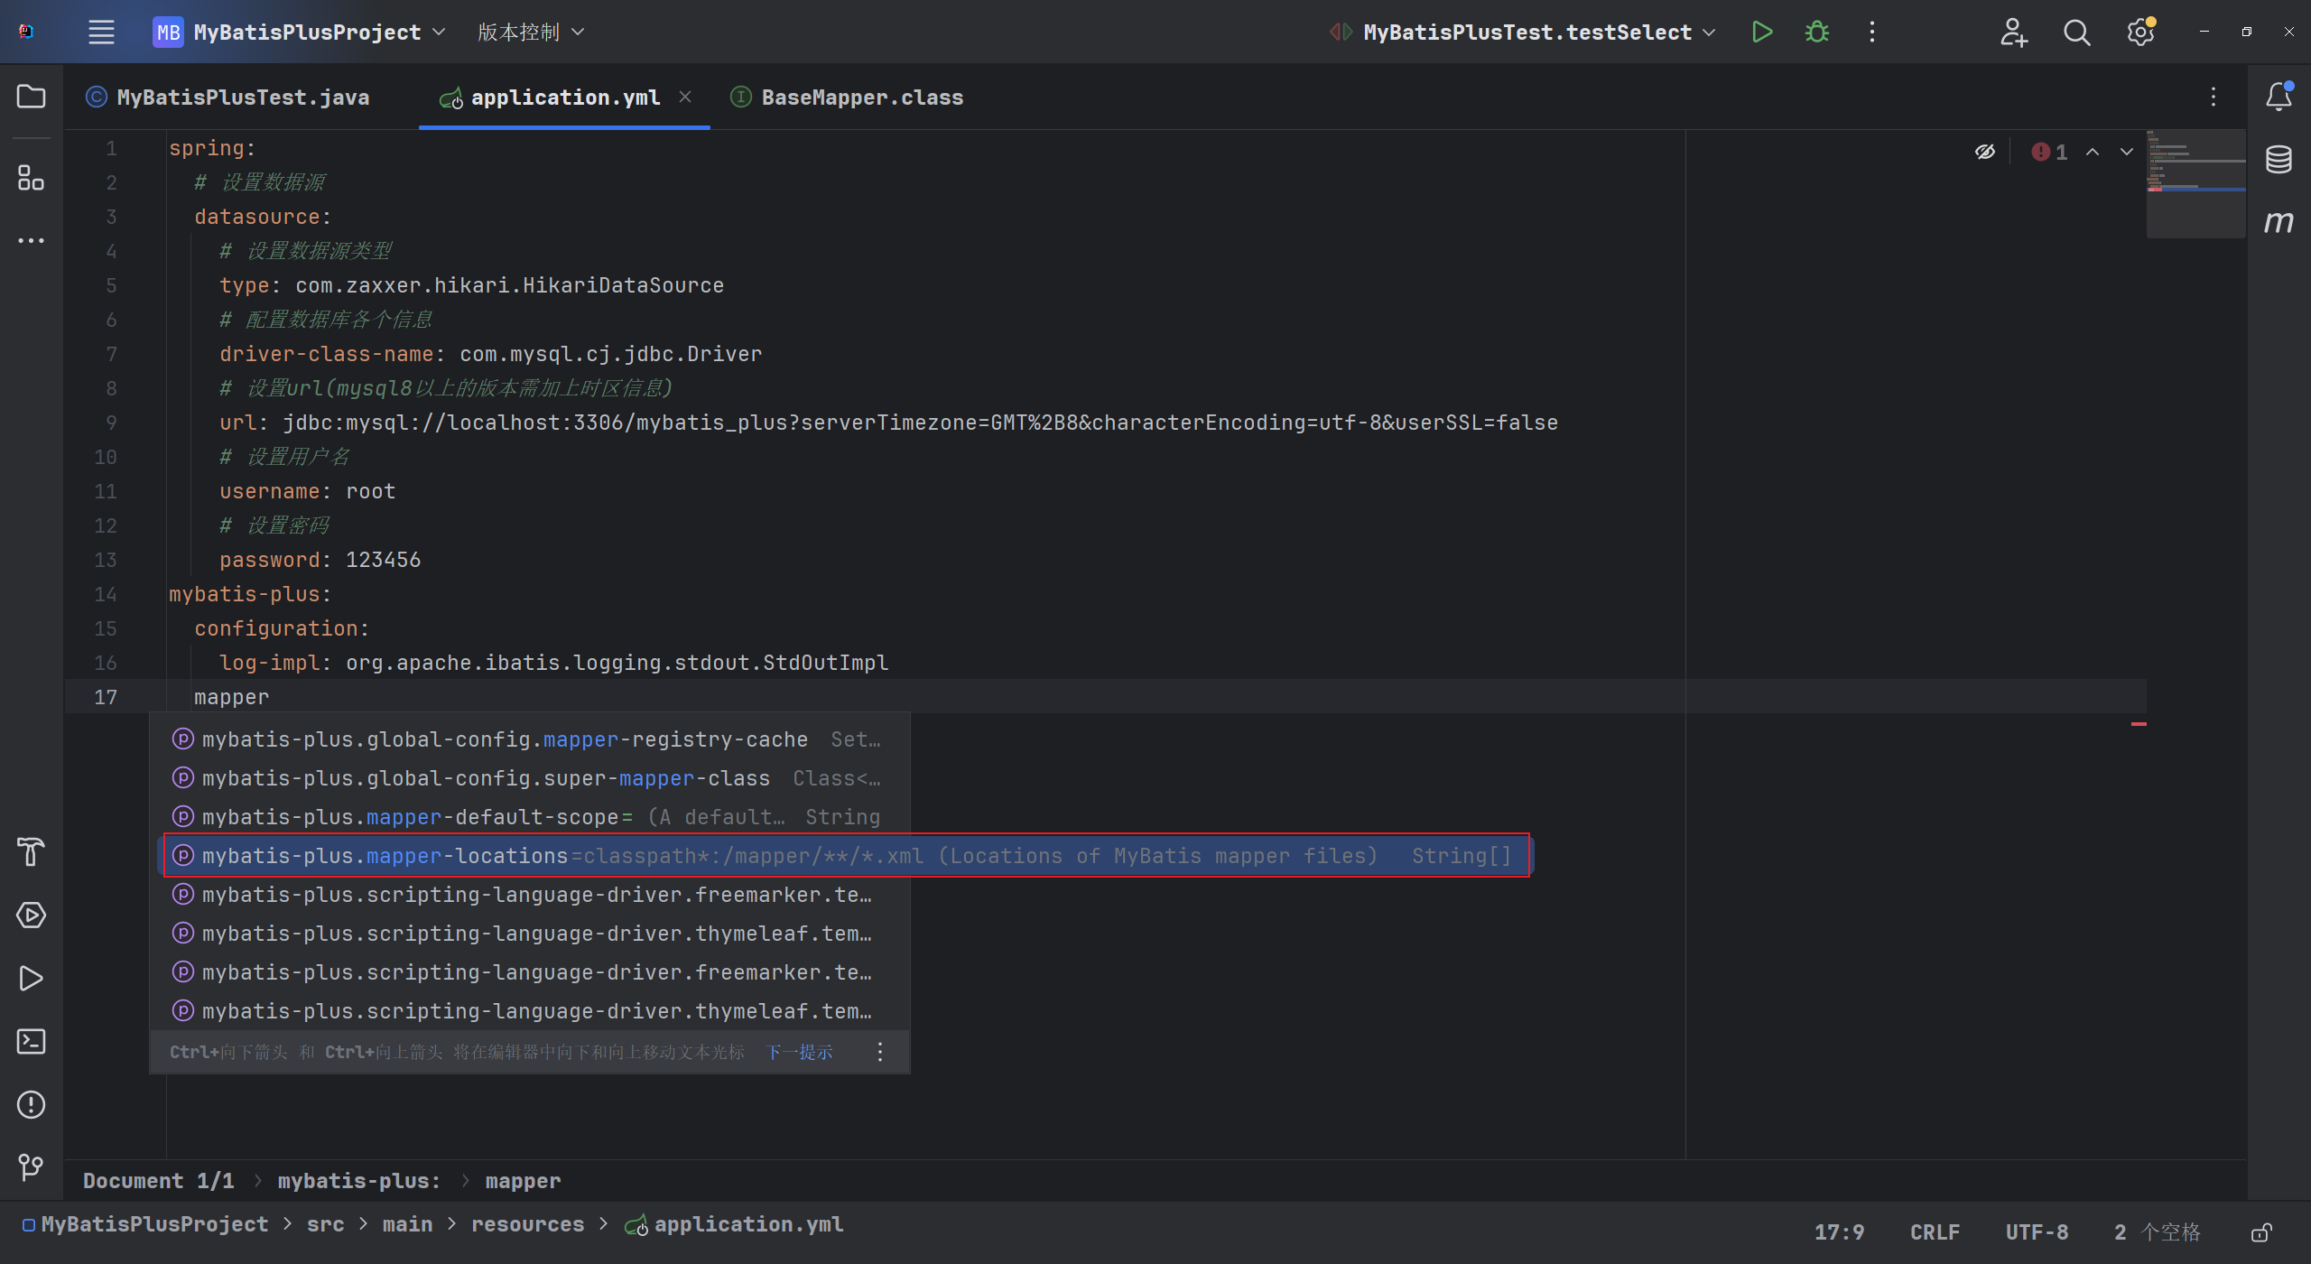Switch to BaseMapper.class tab
2311x1264 pixels.
847,97
